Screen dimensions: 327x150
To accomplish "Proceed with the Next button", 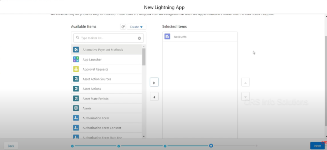I will [317, 146].
